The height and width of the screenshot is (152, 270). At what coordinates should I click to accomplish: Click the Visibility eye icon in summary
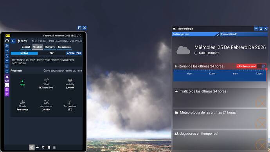(70, 80)
